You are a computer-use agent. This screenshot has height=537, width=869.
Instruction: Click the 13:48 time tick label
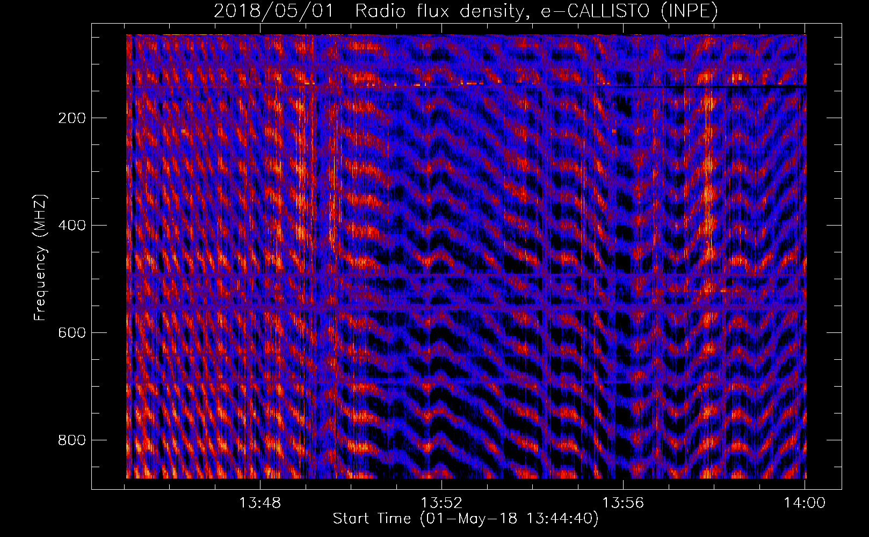[x=260, y=503]
